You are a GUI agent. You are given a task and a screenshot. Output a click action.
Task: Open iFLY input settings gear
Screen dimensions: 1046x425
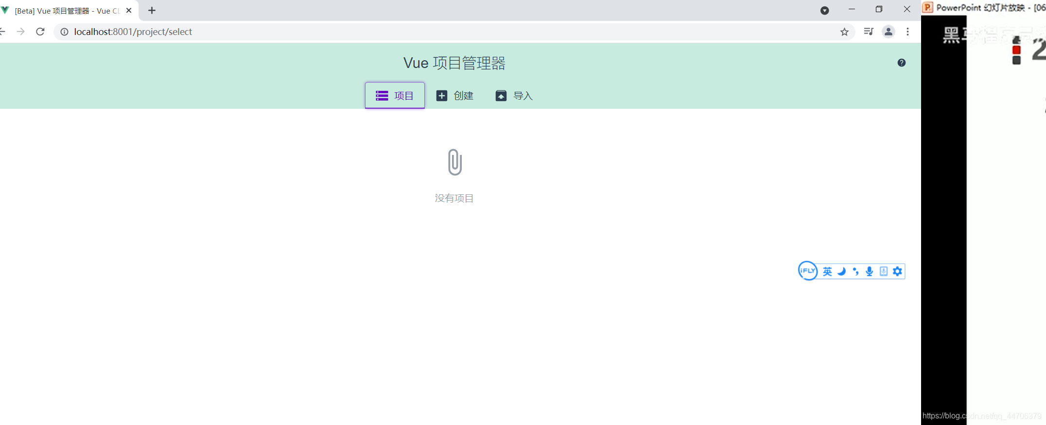tap(897, 272)
